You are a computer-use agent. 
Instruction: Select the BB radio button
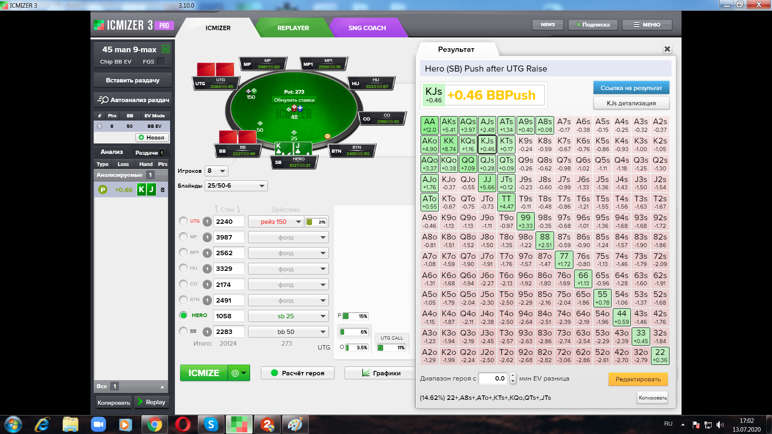tap(183, 331)
